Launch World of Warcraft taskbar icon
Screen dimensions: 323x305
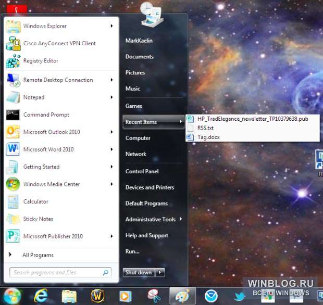(x=97, y=296)
